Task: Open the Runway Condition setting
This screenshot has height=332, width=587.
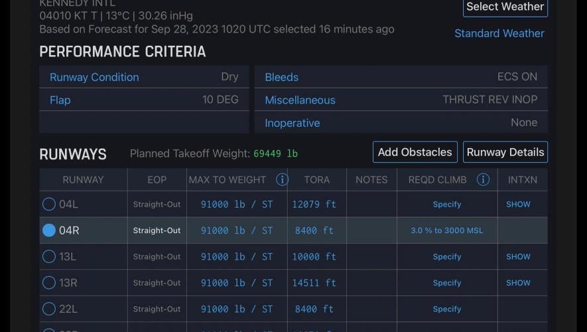Action: click(144, 77)
